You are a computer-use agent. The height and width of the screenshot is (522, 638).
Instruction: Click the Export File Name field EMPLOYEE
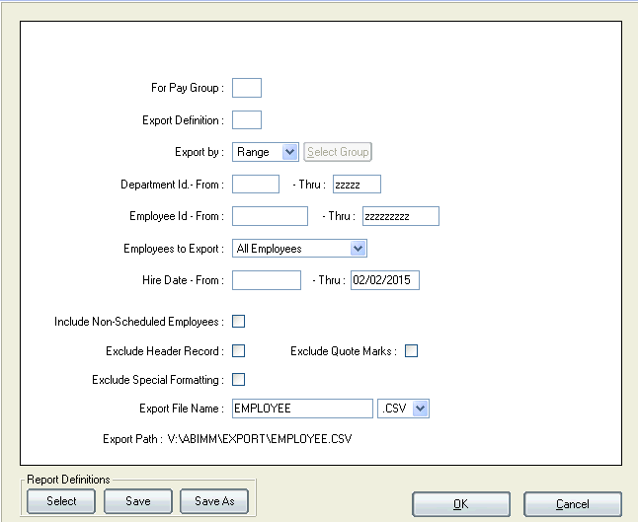click(x=302, y=409)
